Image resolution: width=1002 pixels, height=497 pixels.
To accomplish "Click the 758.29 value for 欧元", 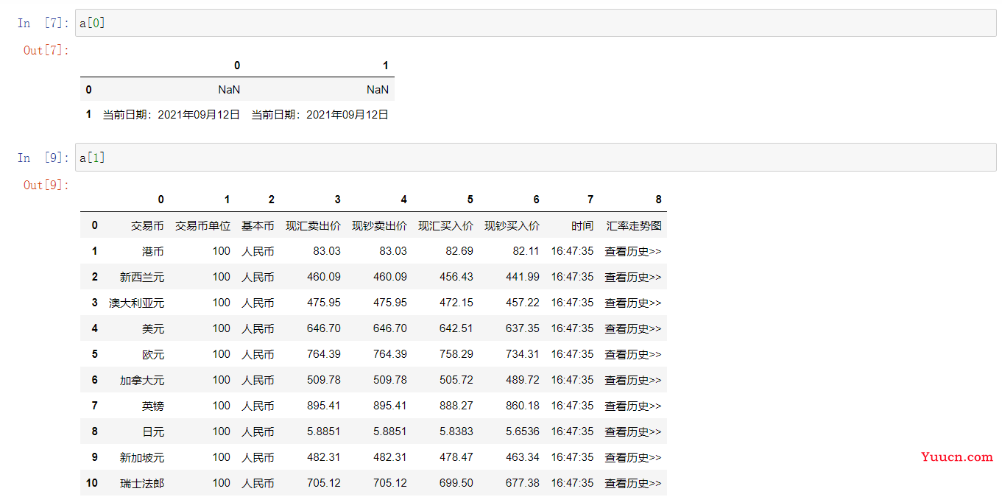I will click(x=456, y=354).
